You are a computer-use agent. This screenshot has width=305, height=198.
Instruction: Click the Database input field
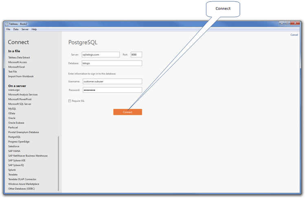point(112,63)
